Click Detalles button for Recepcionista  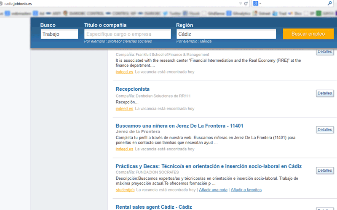(x=324, y=93)
